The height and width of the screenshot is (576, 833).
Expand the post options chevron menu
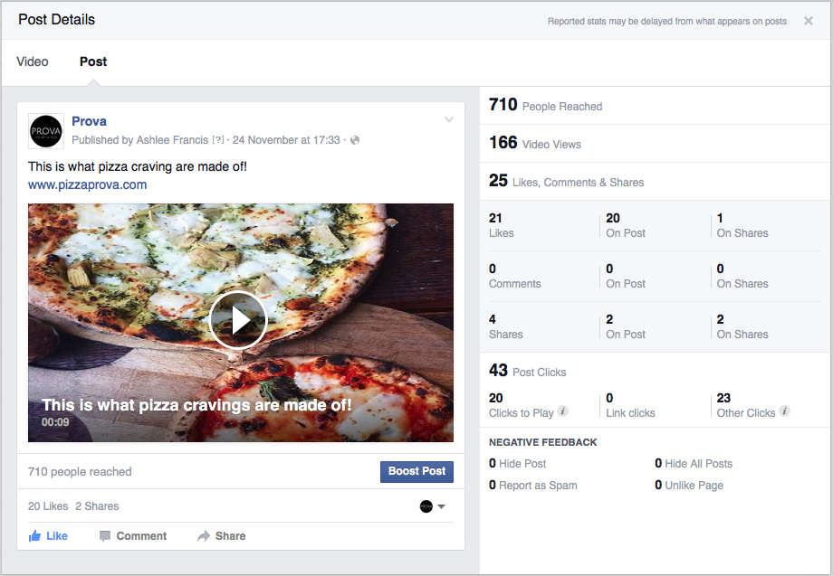coord(448,121)
